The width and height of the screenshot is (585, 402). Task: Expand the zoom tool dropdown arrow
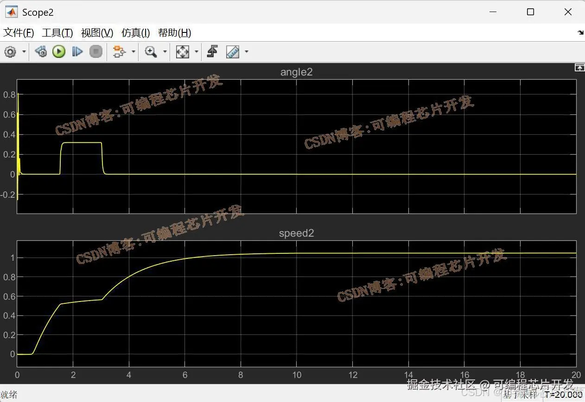click(x=165, y=52)
